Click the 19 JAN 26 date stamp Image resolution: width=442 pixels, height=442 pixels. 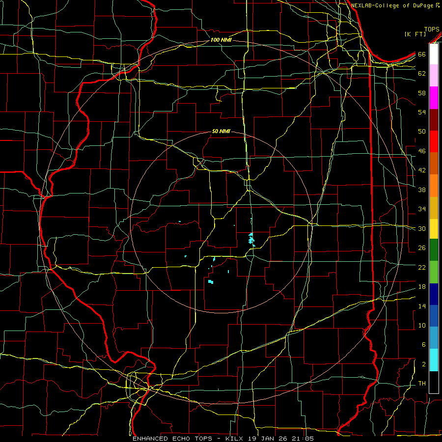[268, 439]
